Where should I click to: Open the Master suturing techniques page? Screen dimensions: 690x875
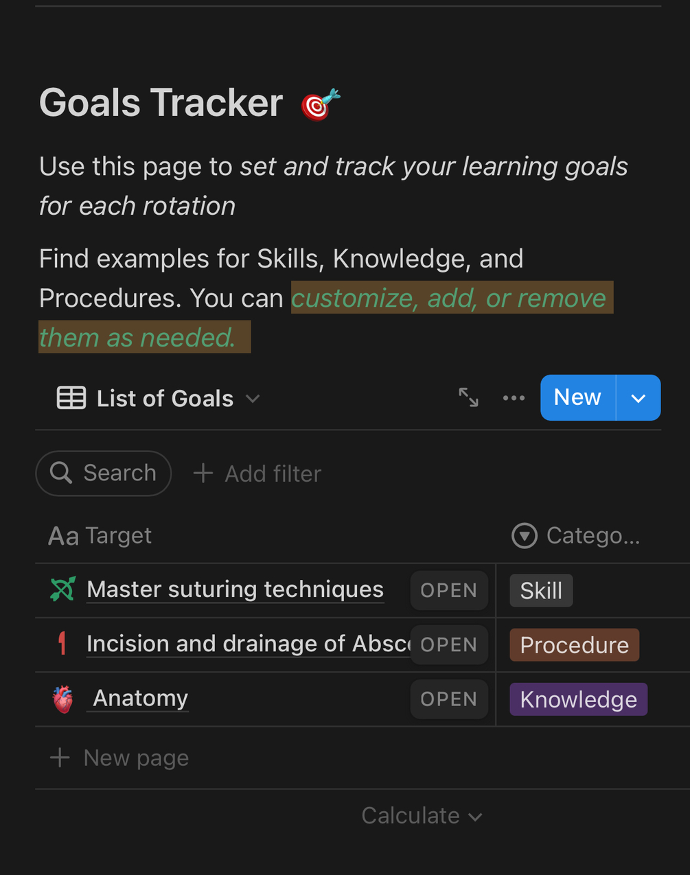[235, 590]
